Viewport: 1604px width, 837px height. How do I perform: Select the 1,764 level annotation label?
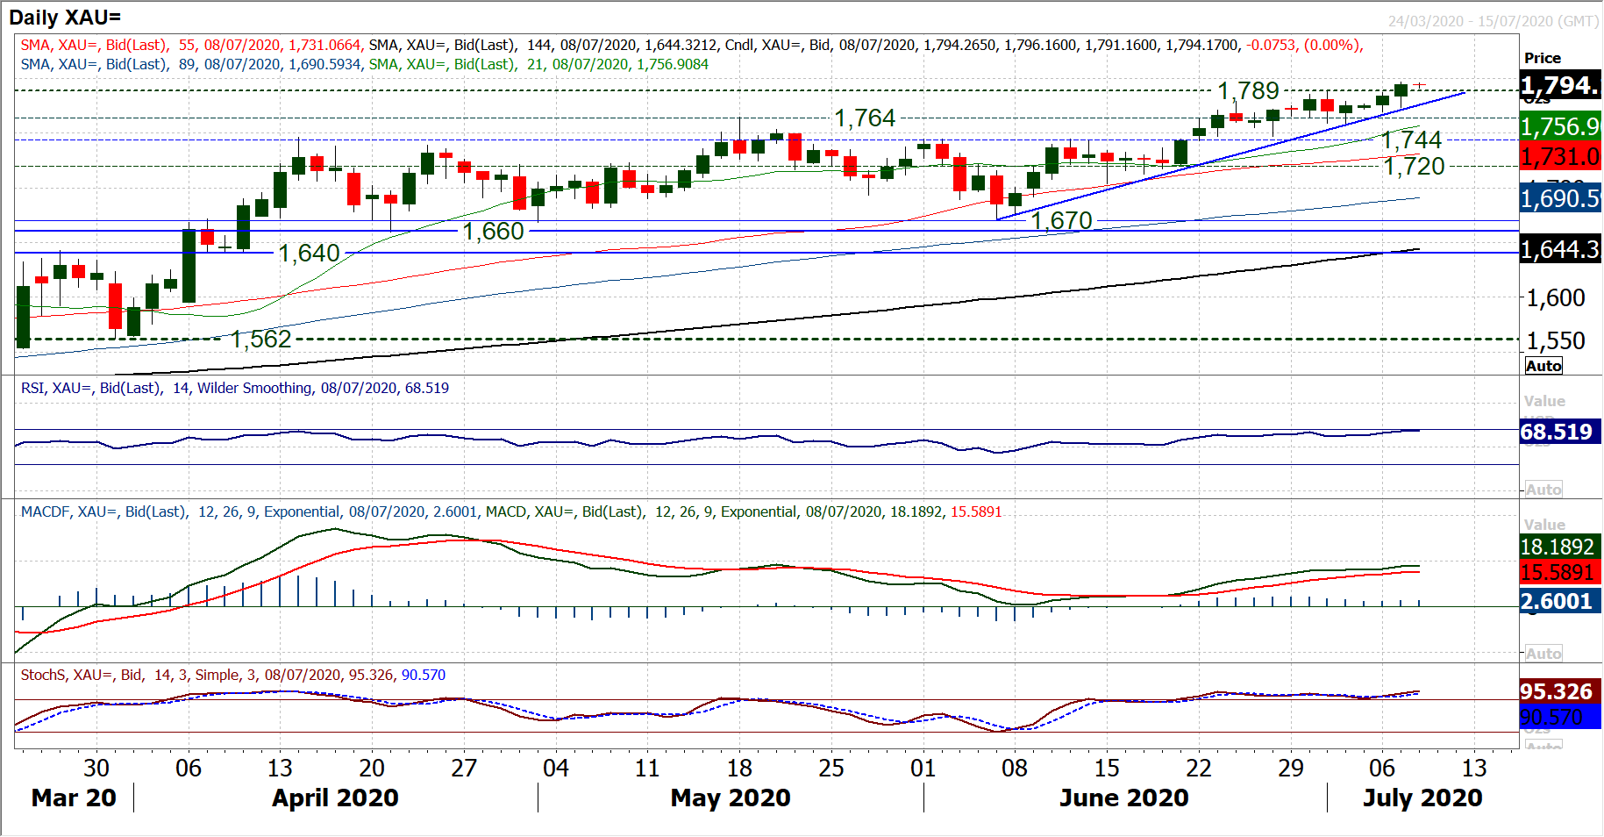(x=864, y=118)
